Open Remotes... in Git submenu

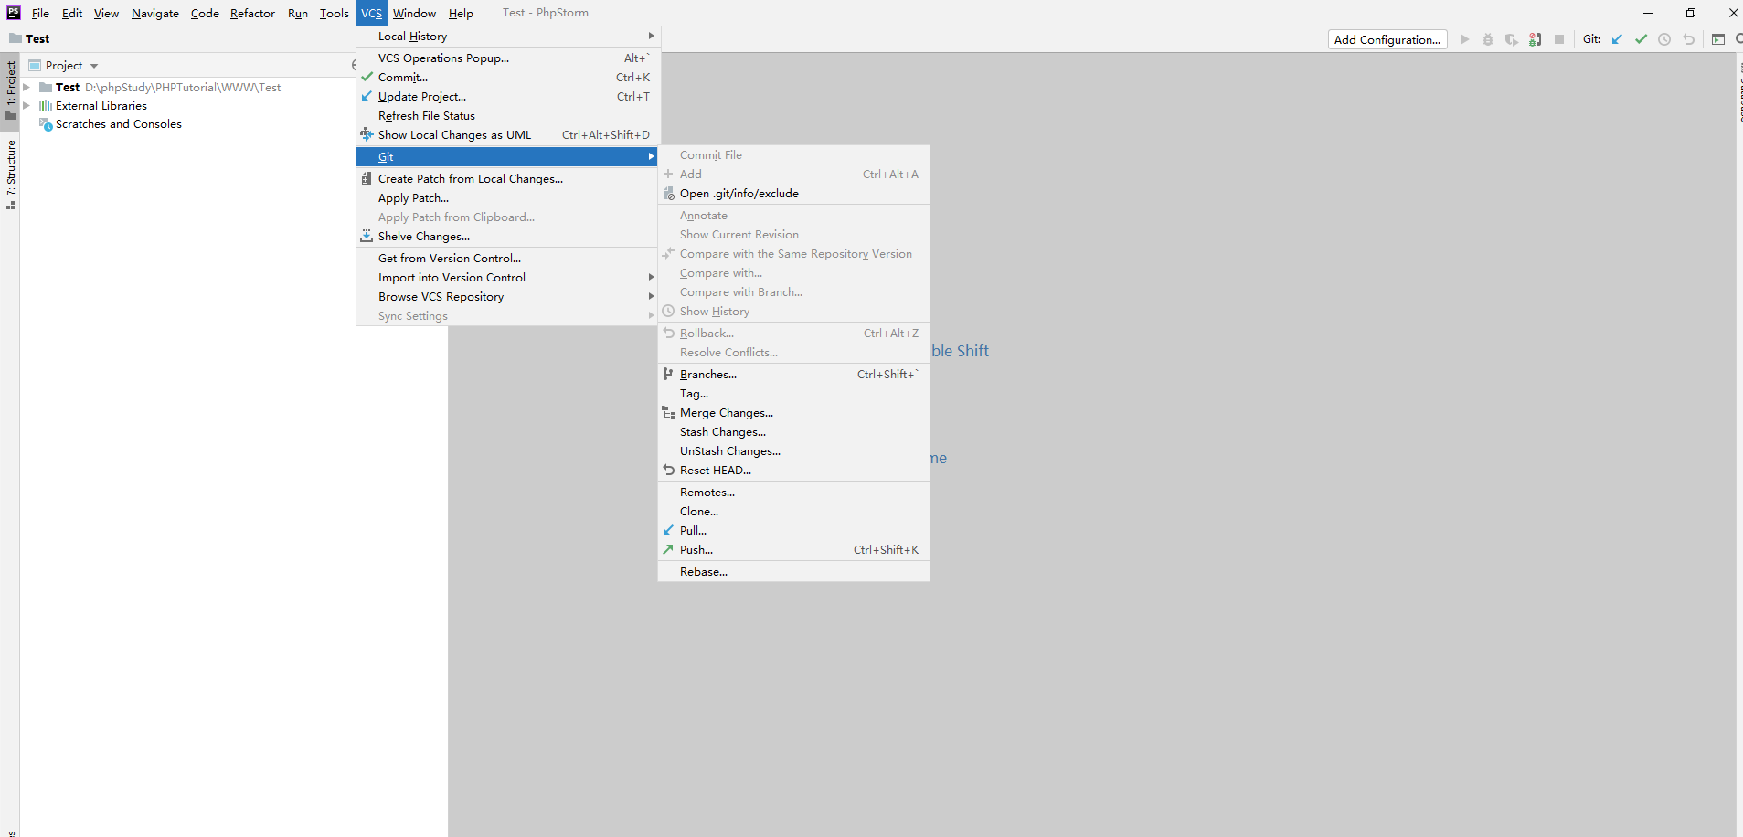(x=793, y=493)
